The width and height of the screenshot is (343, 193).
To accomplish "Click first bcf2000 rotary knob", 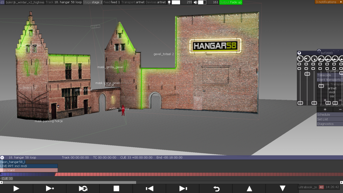I will click(x=300, y=58).
